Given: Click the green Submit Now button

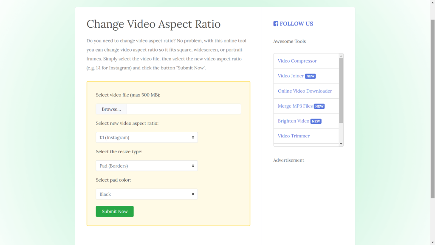Looking at the screenshot, I should tap(115, 211).
